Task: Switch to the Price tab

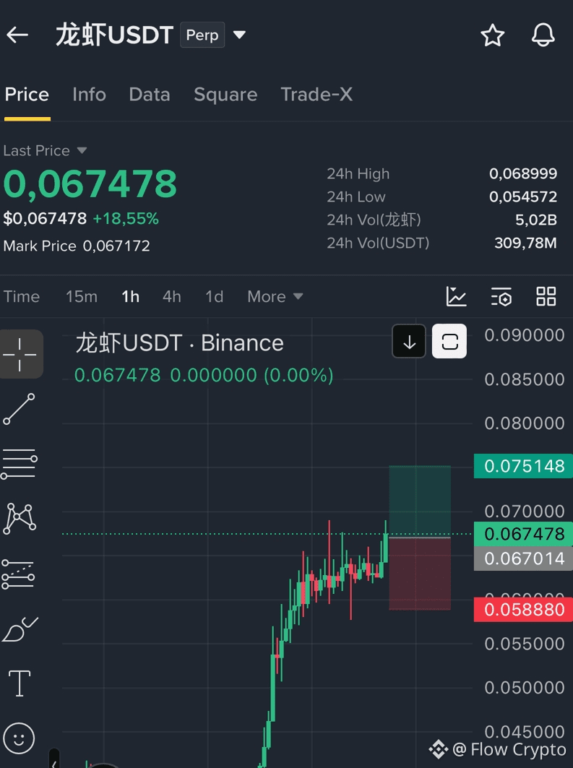Action: (27, 95)
